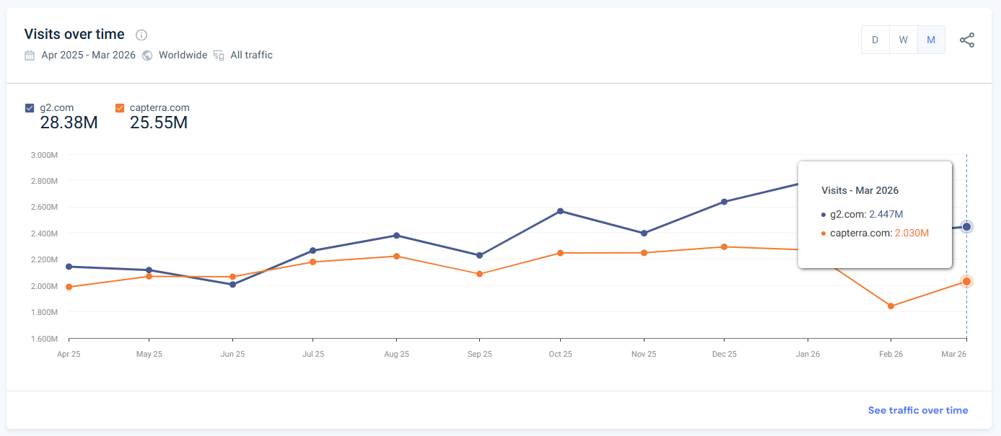Click the All traffic devices icon
Image resolution: width=1001 pixels, height=436 pixels.
[219, 55]
